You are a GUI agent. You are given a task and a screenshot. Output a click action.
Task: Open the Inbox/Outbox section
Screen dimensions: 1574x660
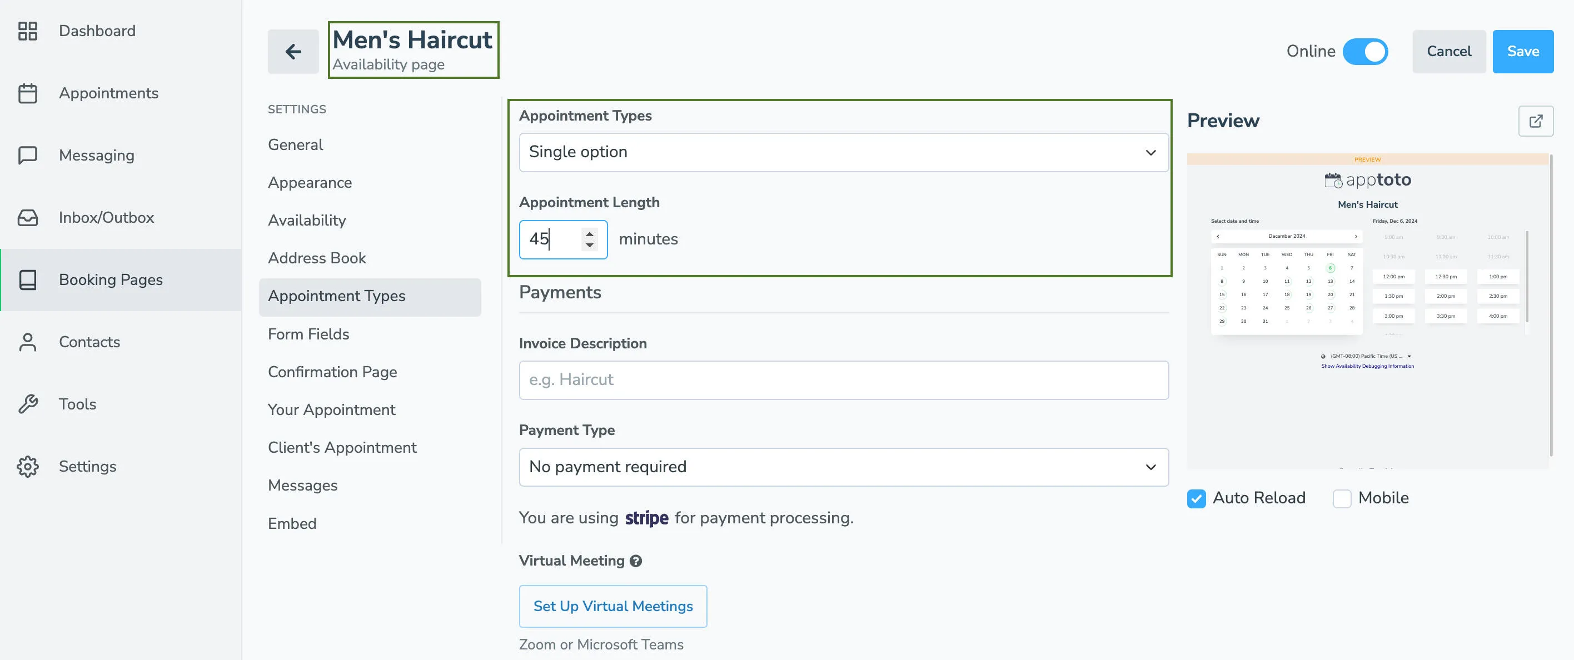[106, 217]
